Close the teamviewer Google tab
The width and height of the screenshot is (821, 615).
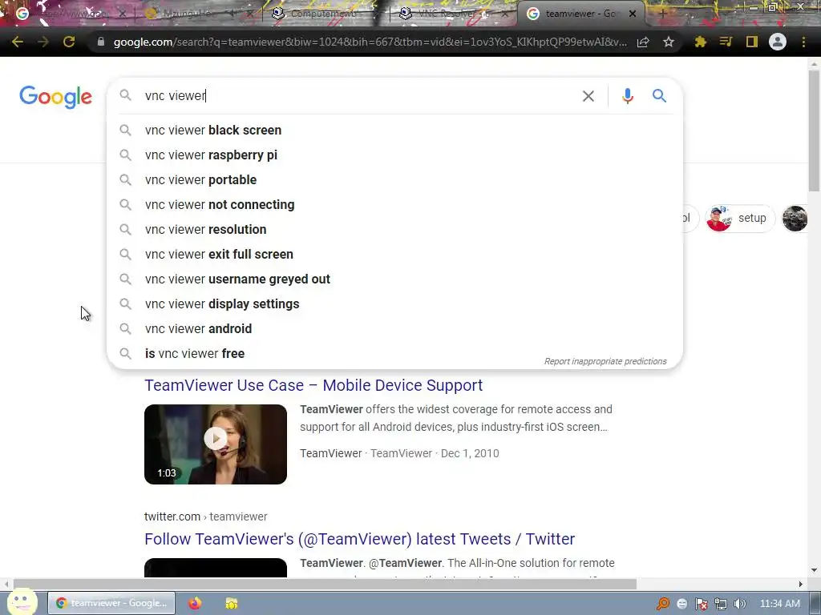point(633,14)
